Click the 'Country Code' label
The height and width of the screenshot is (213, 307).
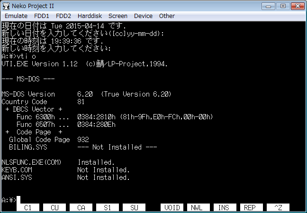coord(24,102)
